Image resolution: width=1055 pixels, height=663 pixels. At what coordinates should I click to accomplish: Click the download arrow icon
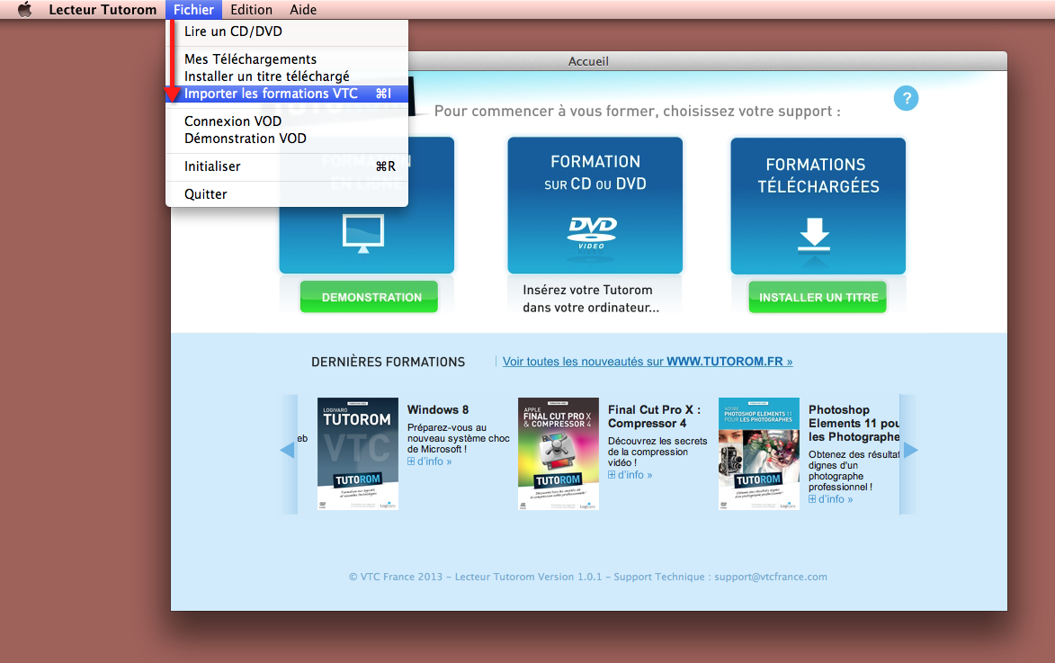point(814,235)
